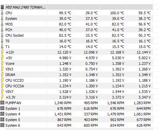Click the System 1 minimum 616 RPM
Screen dimensions: 159x130
(91, 108)
